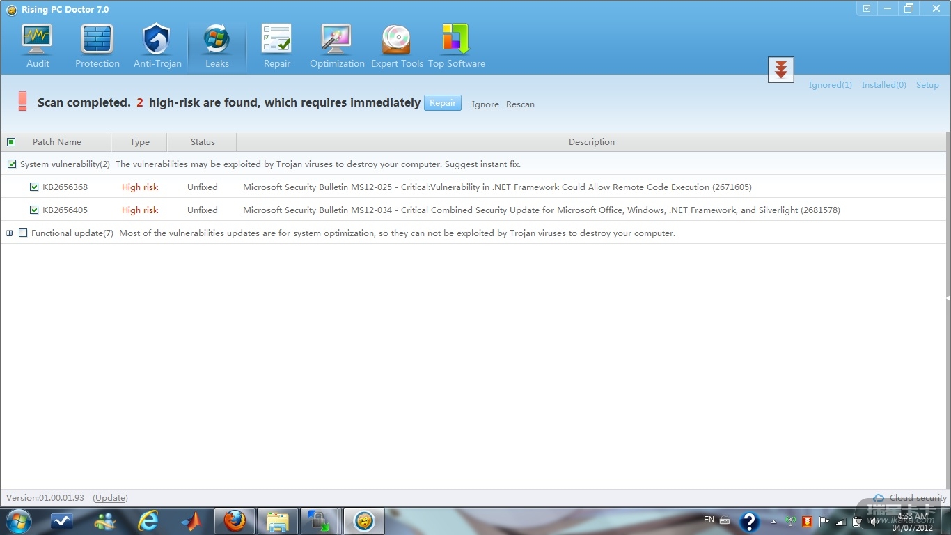Screen dimensions: 951x535
Task: Click the red triple-arrow floating icon
Action: pos(781,70)
